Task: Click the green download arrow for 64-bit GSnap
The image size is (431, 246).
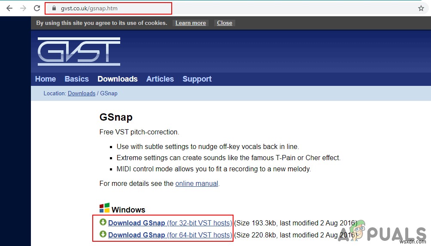Action: pyautogui.click(x=103, y=234)
